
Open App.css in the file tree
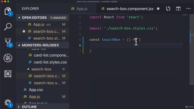[x=42, y=90]
